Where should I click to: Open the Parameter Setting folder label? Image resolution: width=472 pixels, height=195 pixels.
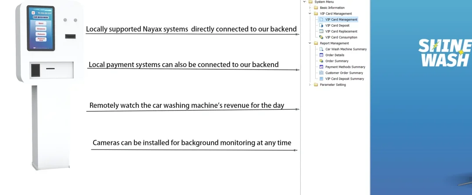click(332, 85)
